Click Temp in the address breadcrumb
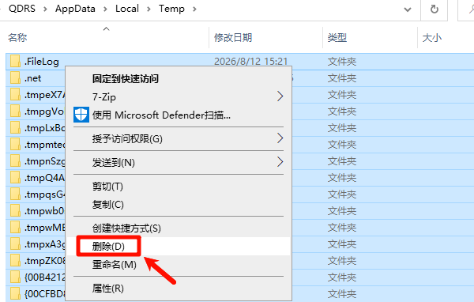This screenshot has width=474, height=302. tap(171, 9)
